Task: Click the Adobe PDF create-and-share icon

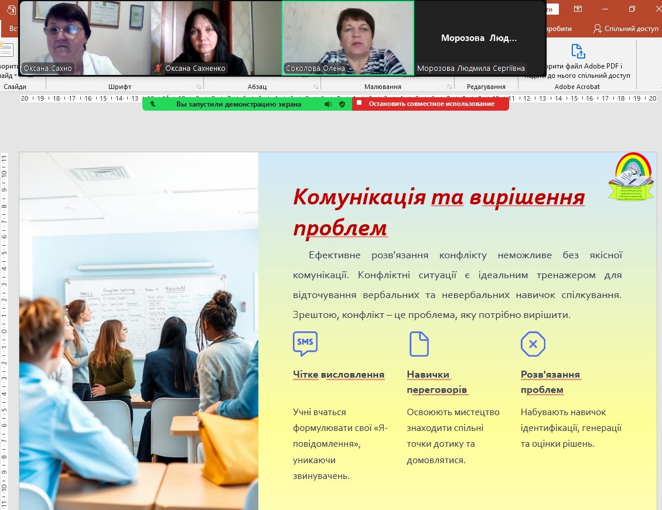Action: tap(578, 52)
